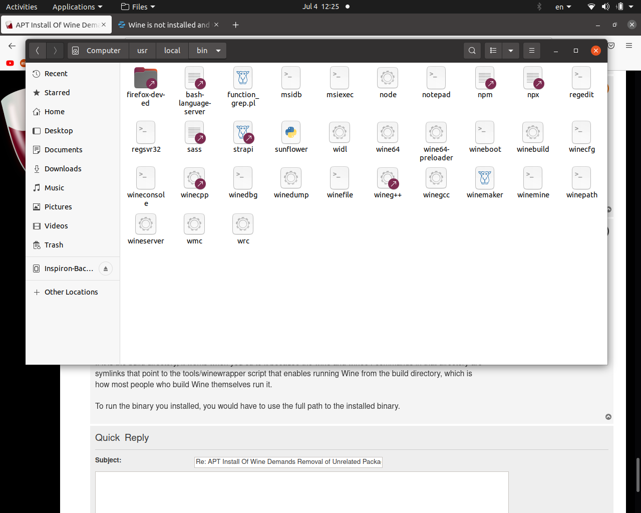Select the wrc executable icon
The width and height of the screenshot is (641, 513).
tap(243, 224)
